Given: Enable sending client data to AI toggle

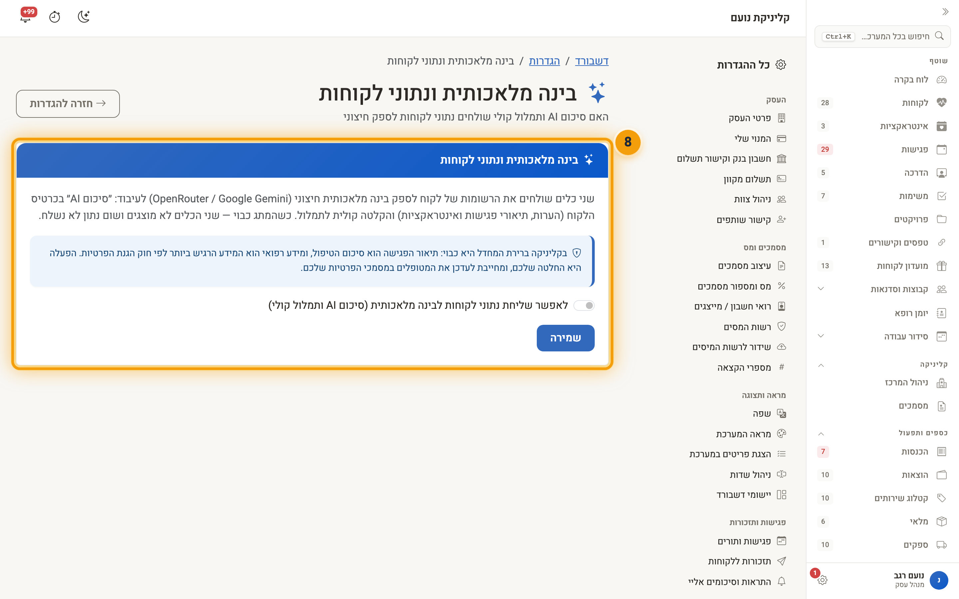Looking at the screenshot, I should click(x=584, y=305).
